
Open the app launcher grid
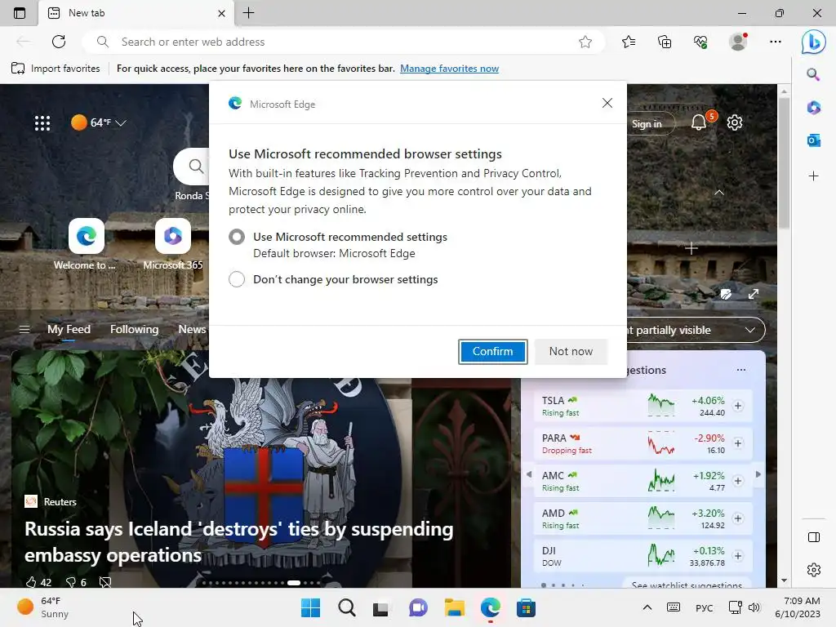click(x=42, y=123)
